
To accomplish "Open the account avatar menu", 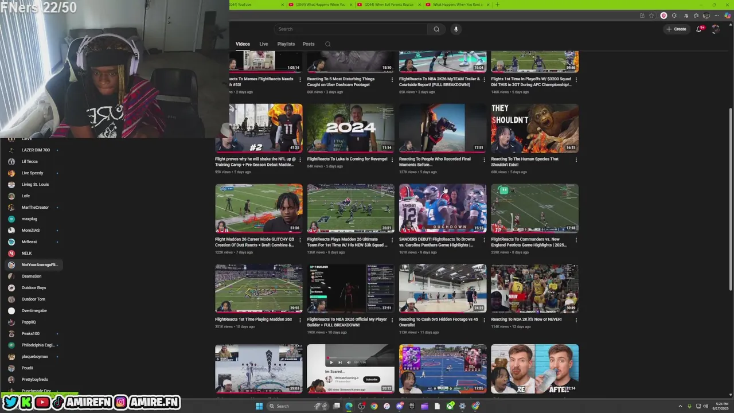I will pyautogui.click(x=715, y=29).
